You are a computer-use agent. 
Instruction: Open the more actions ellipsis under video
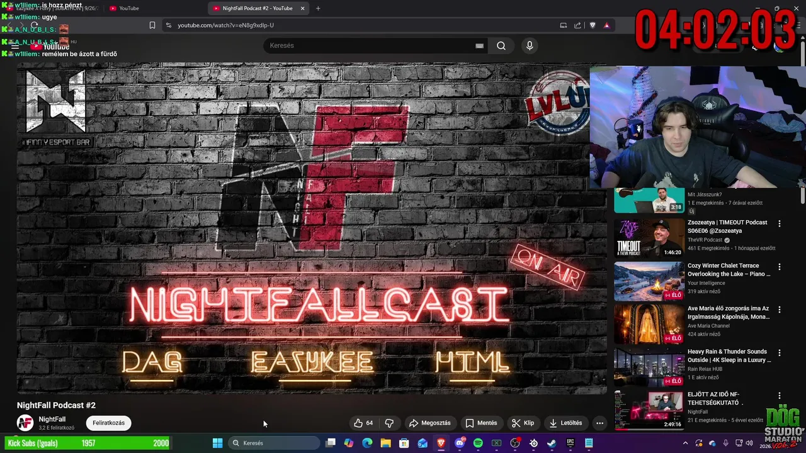pyautogui.click(x=599, y=423)
